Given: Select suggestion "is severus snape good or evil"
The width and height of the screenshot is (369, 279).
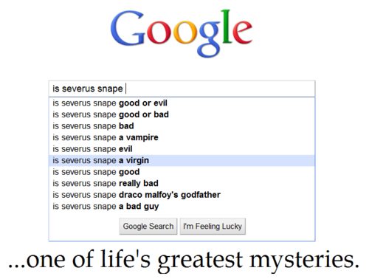Looking at the screenshot, I should pyautogui.click(x=182, y=103).
